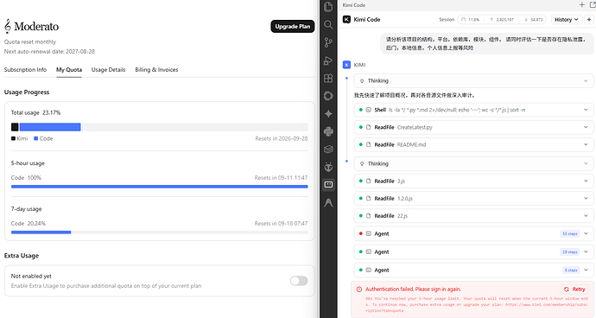Click the file icon of ReadFile README.md
This screenshot has width=596, height=318.
[x=368, y=144]
